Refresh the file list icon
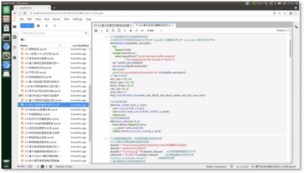This screenshot has width=304, height=173. (x=55, y=26)
